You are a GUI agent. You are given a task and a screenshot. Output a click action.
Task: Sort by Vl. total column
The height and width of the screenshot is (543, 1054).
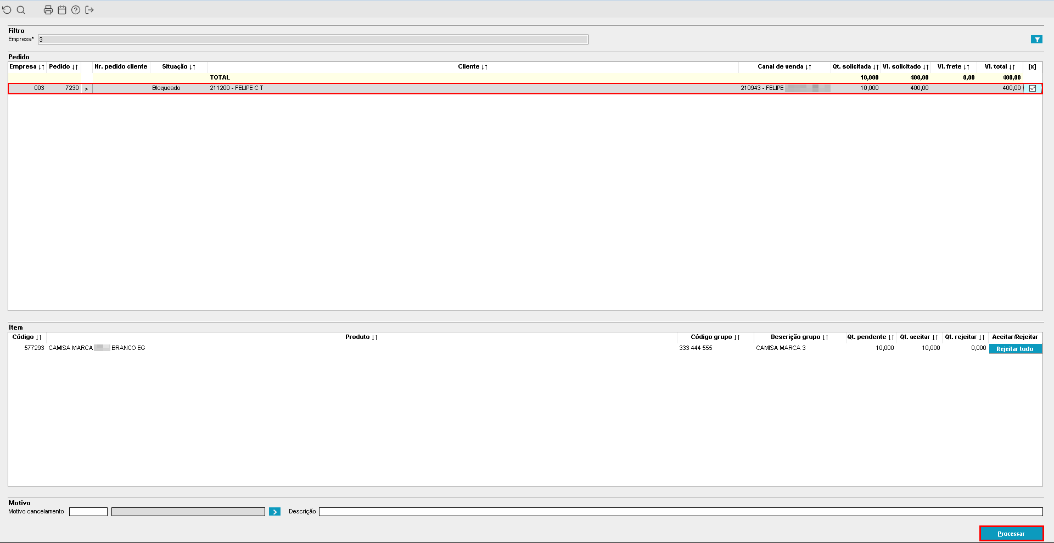(x=1000, y=67)
